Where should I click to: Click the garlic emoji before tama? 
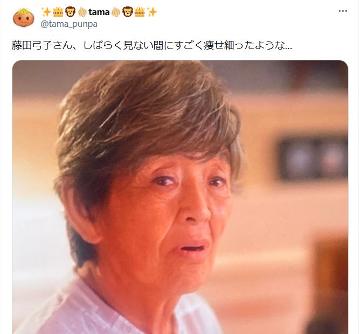(82, 12)
